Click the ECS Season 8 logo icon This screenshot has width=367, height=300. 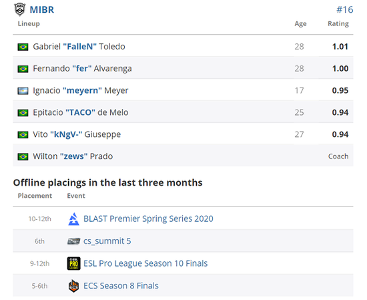pos(73,286)
